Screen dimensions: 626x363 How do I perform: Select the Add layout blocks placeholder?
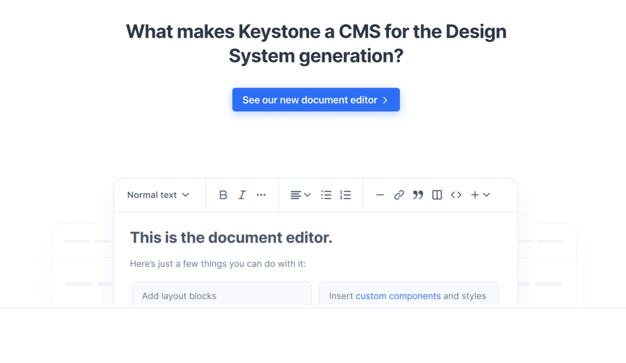click(x=221, y=293)
